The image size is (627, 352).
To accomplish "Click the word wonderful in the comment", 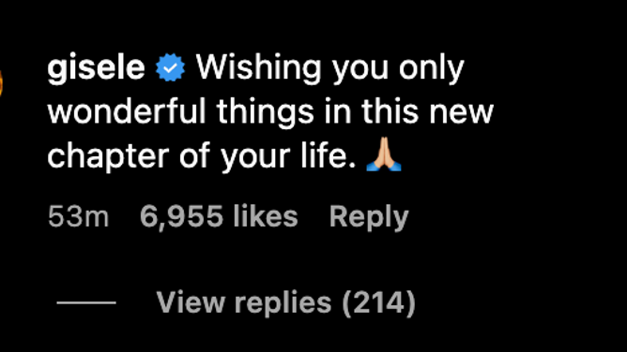I will [127, 111].
